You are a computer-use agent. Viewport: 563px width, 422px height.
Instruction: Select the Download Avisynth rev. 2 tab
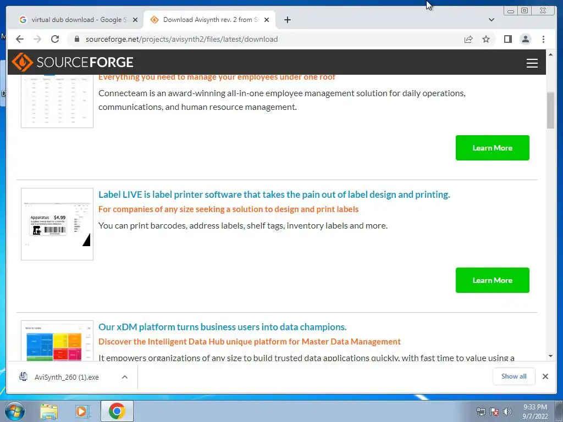209,20
